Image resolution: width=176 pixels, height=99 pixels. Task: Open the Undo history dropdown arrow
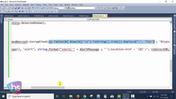tap(35, 8)
